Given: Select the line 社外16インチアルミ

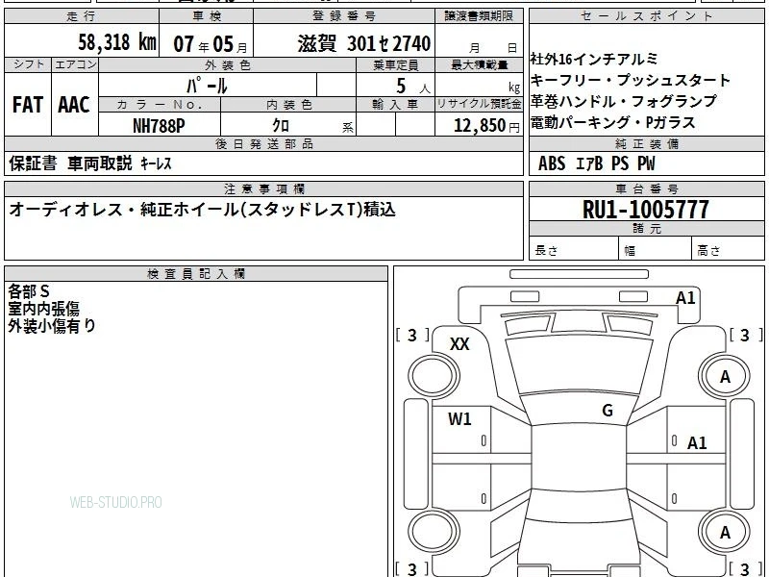Looking at the screenshot, I should coord(594,60).
